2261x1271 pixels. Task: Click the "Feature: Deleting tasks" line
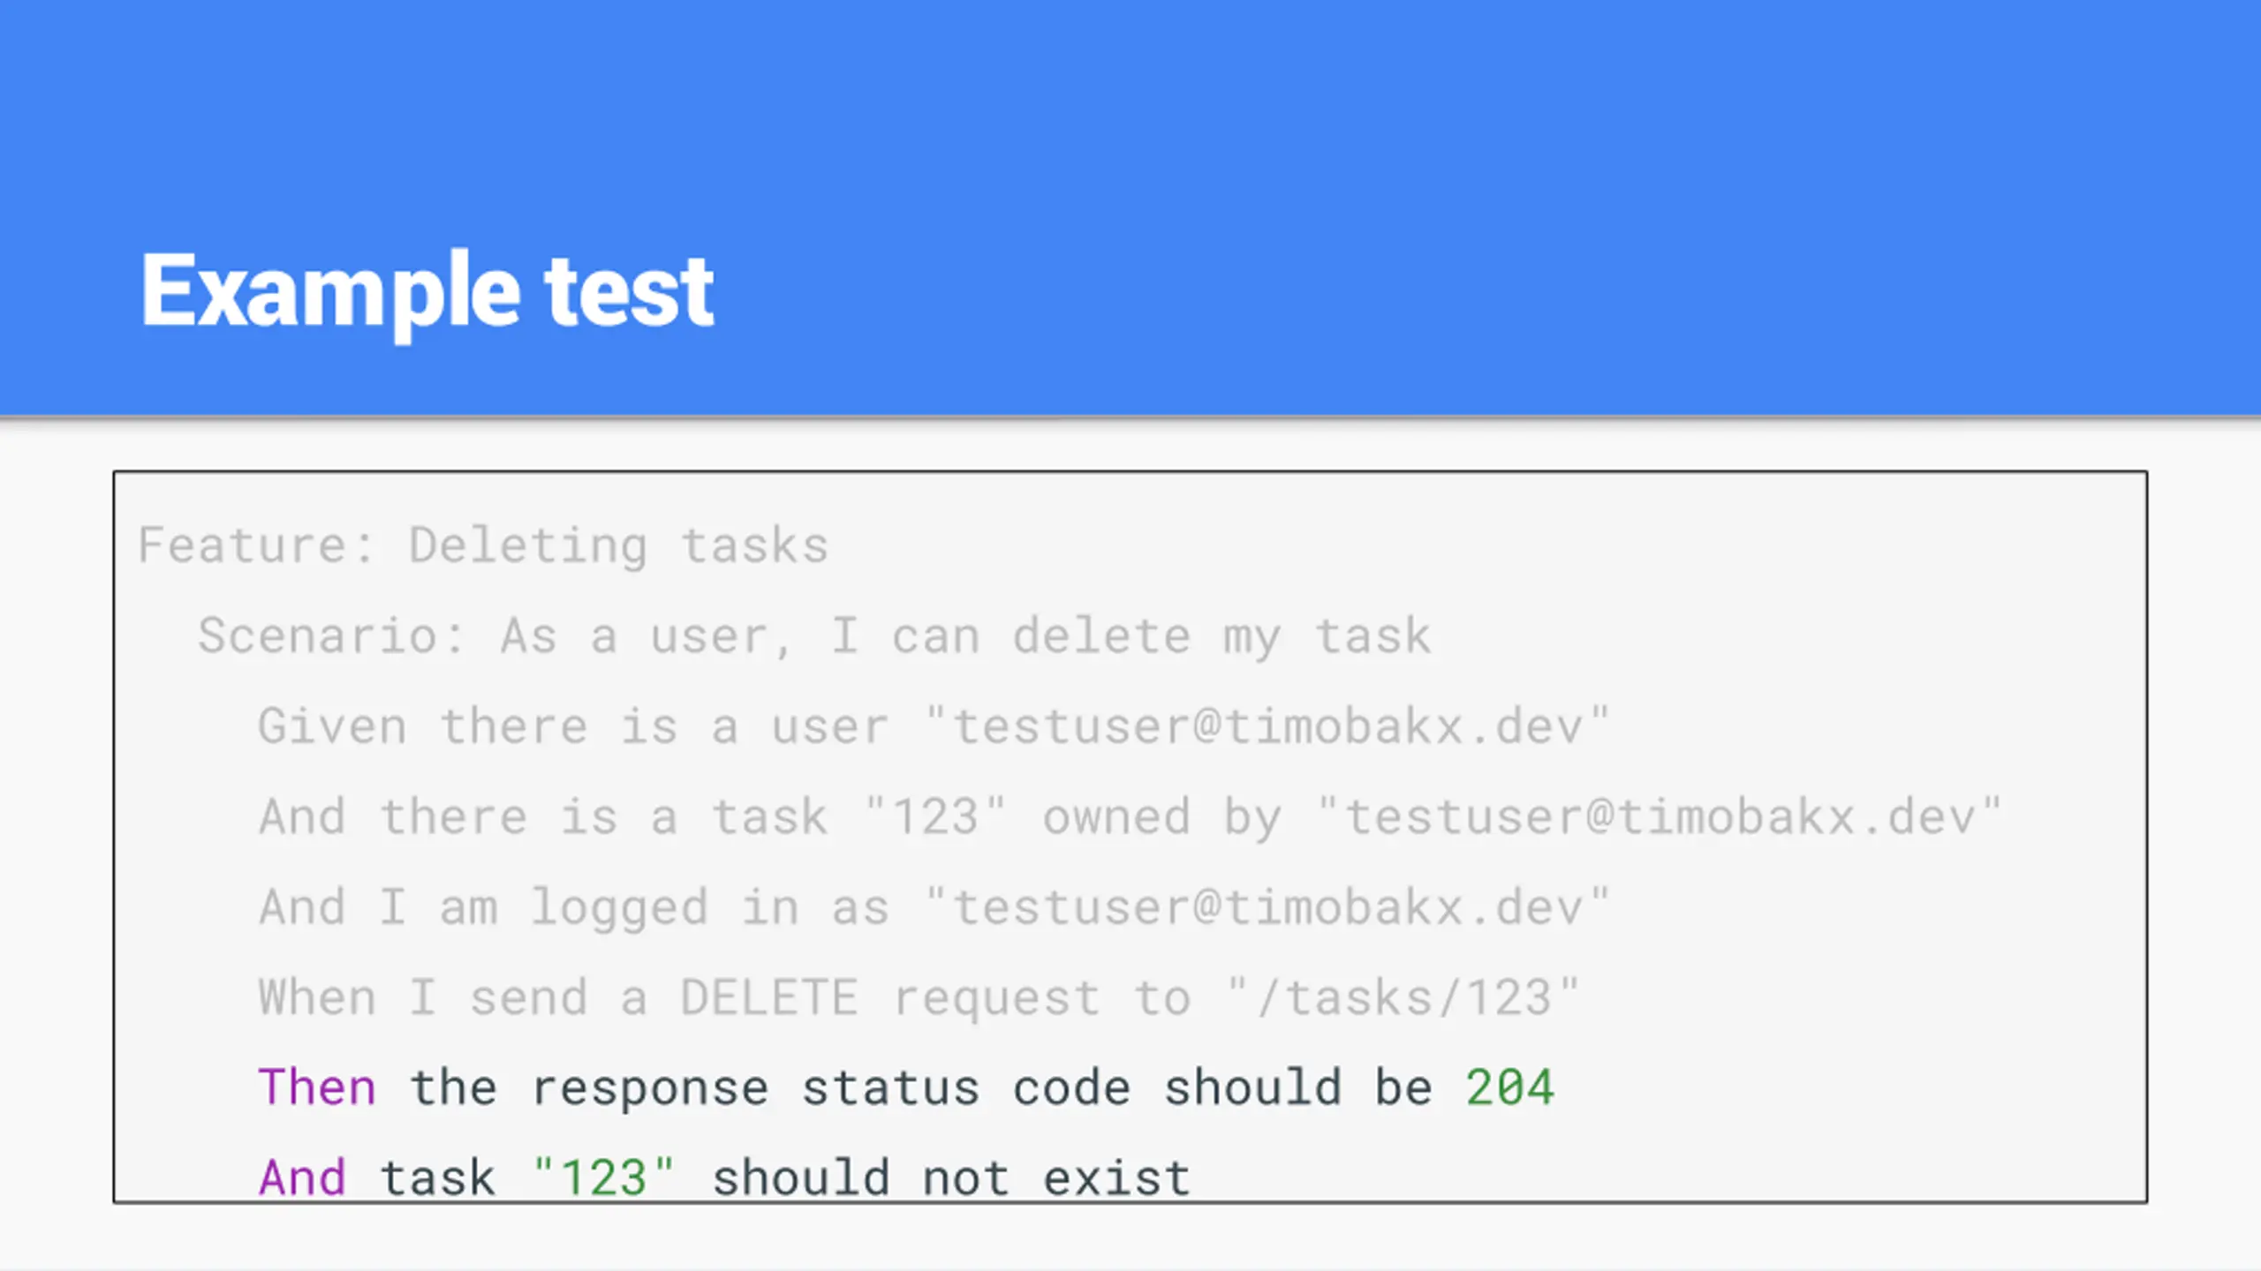click(x=483, y=545)
